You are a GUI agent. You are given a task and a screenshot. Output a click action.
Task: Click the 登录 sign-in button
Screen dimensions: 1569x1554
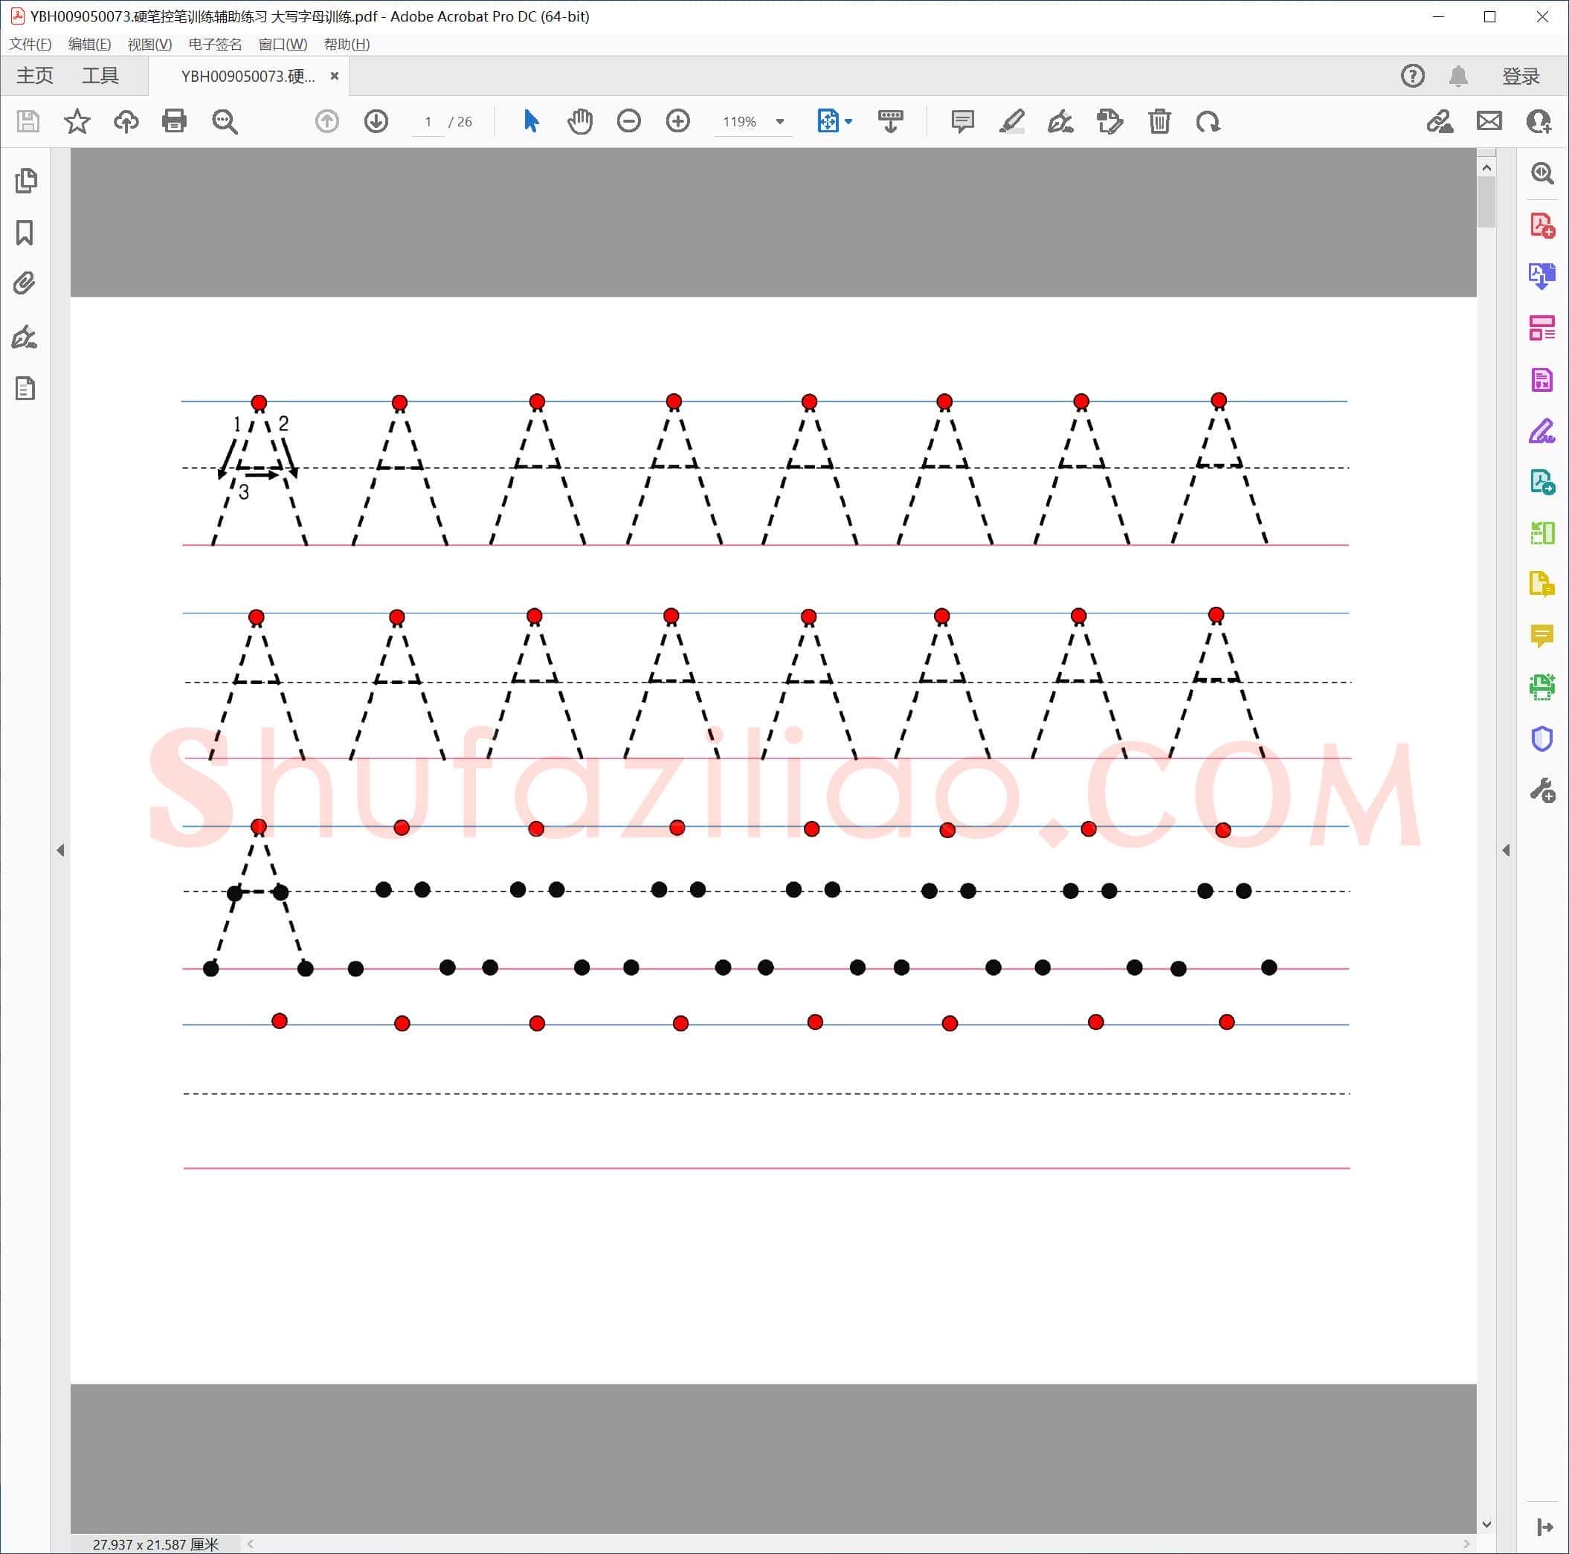point(1521,77)
